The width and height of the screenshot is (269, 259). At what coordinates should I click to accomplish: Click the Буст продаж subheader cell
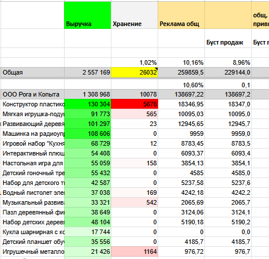point(228,38)
